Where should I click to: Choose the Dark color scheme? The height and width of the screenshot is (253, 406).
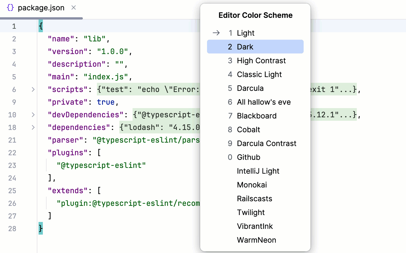[x=245, y=47]
